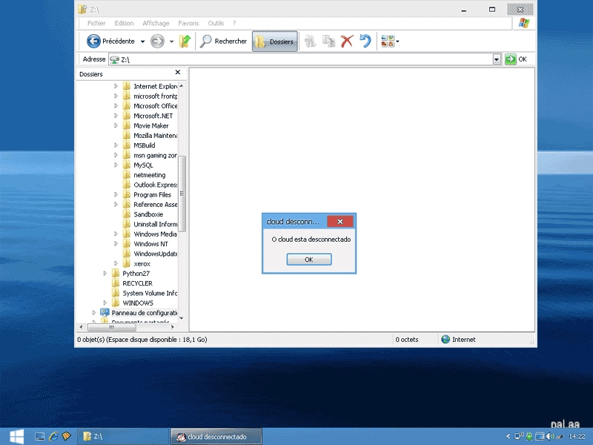Click the folder tree vertical scrollbar thumb
The width and height of the screenshot is (593, 445).
coord(182,194)
